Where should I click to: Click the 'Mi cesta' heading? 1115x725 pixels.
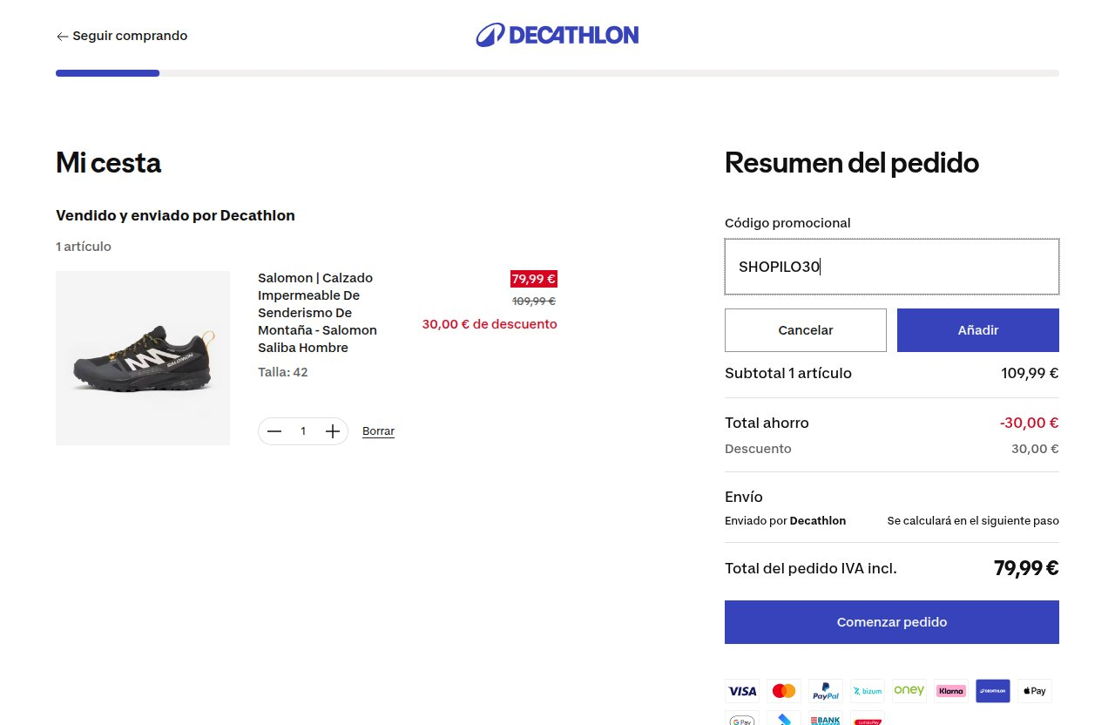click(x=108, y=163)
